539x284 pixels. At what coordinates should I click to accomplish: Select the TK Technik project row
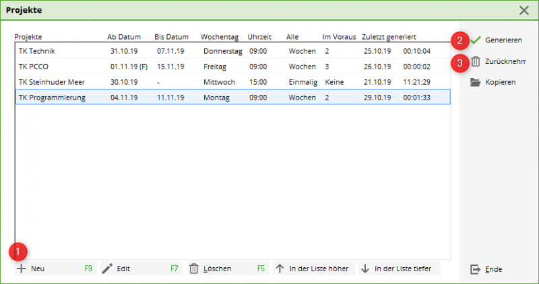(x=232, y=51)
